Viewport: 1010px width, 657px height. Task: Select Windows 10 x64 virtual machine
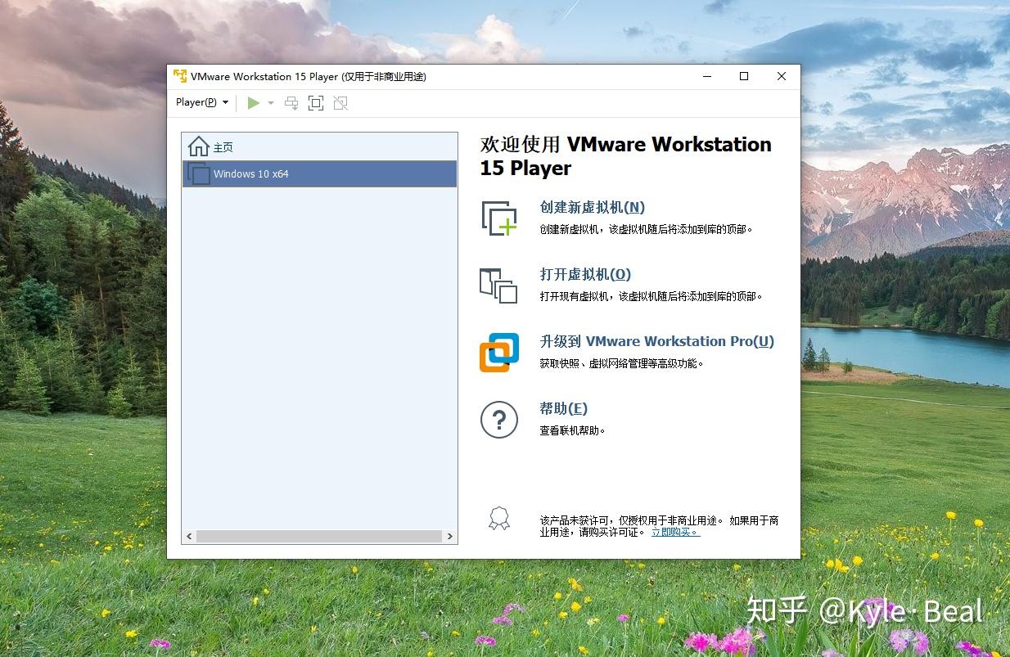(319, 173)
